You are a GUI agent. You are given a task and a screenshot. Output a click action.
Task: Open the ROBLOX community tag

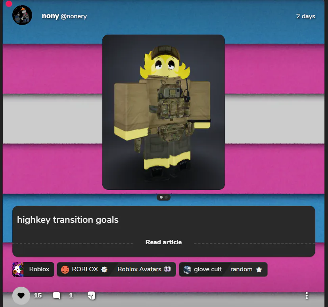[85, 269]
